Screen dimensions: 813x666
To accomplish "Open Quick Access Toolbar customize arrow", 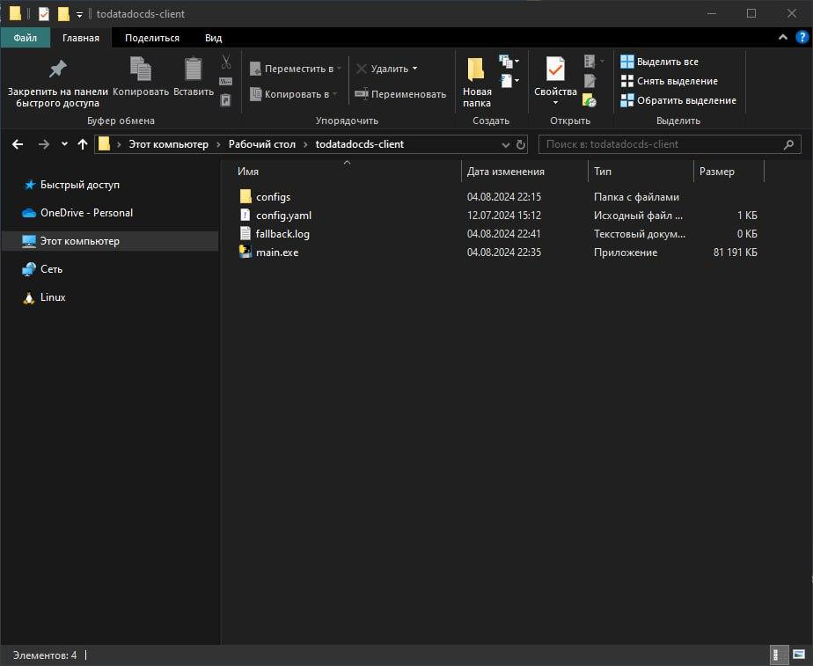I will tap(79, 14).
